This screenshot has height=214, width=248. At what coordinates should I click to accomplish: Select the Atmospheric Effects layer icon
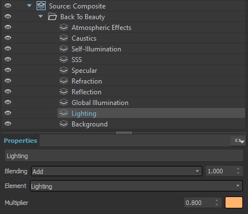tap(64, 27)
